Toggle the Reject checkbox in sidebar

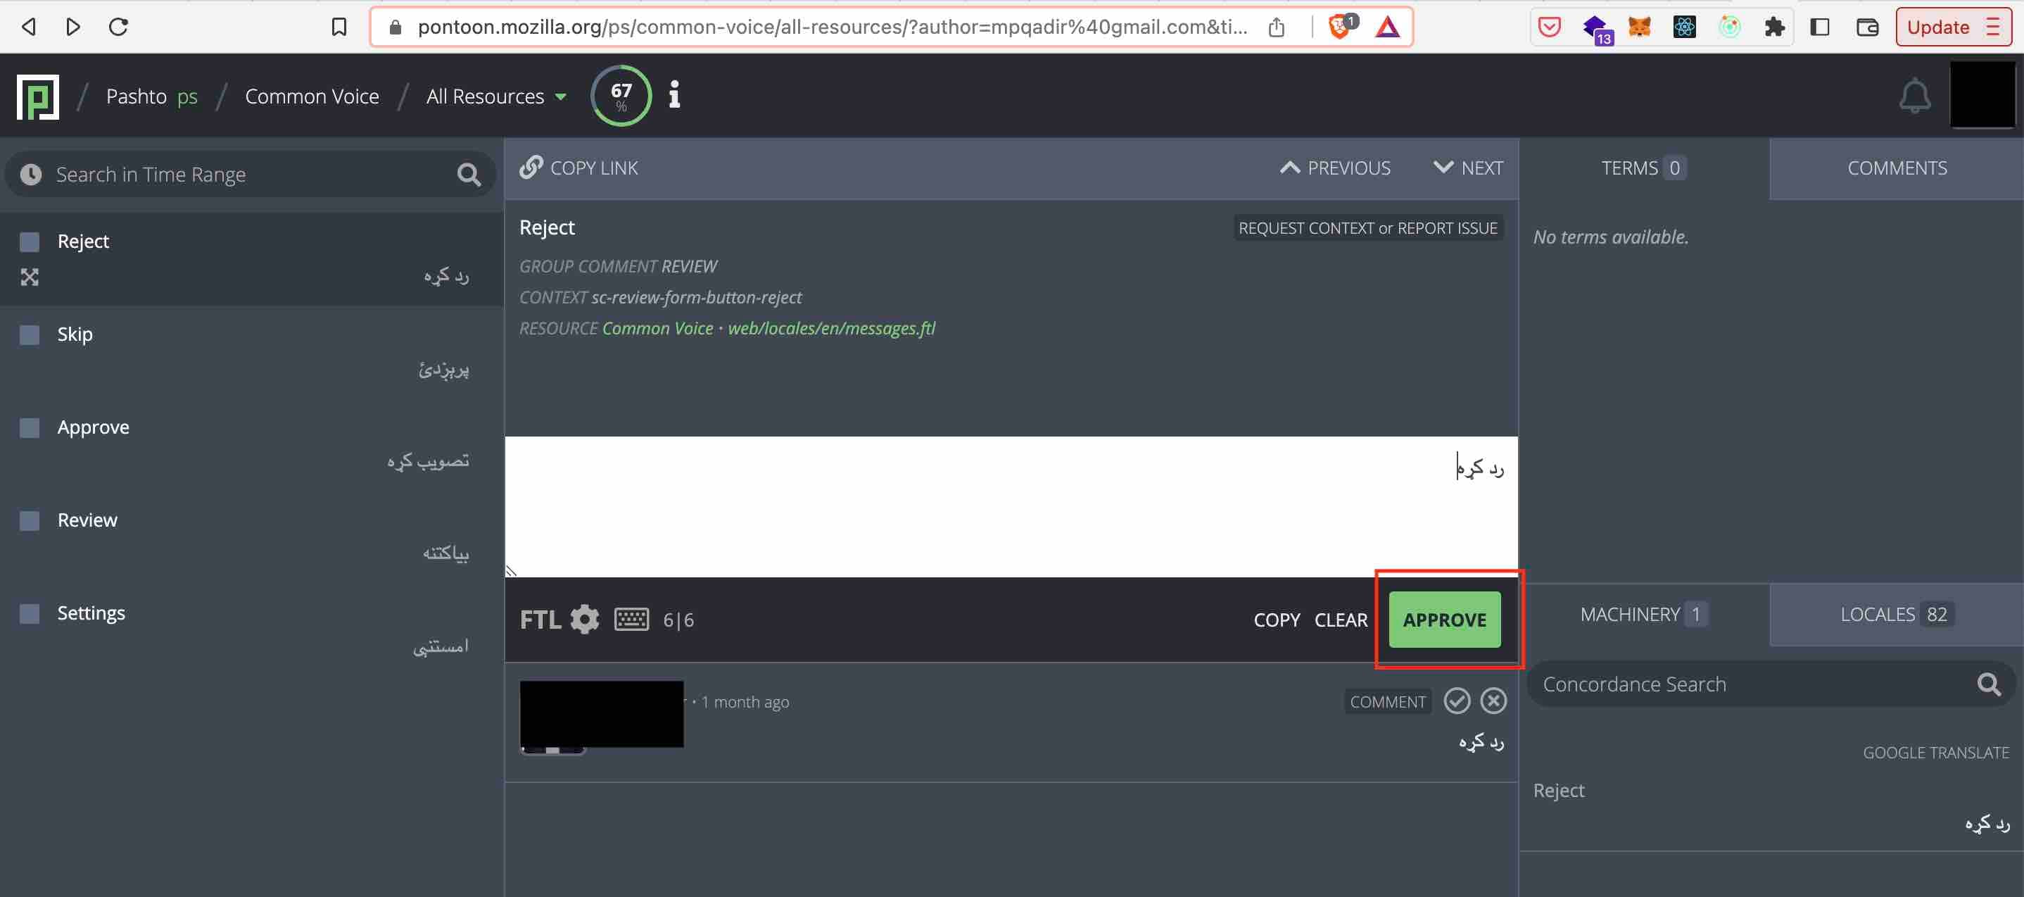tap(28, 241)
